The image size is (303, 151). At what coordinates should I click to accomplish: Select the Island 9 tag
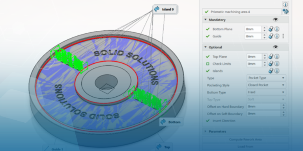tap(165, 9)
